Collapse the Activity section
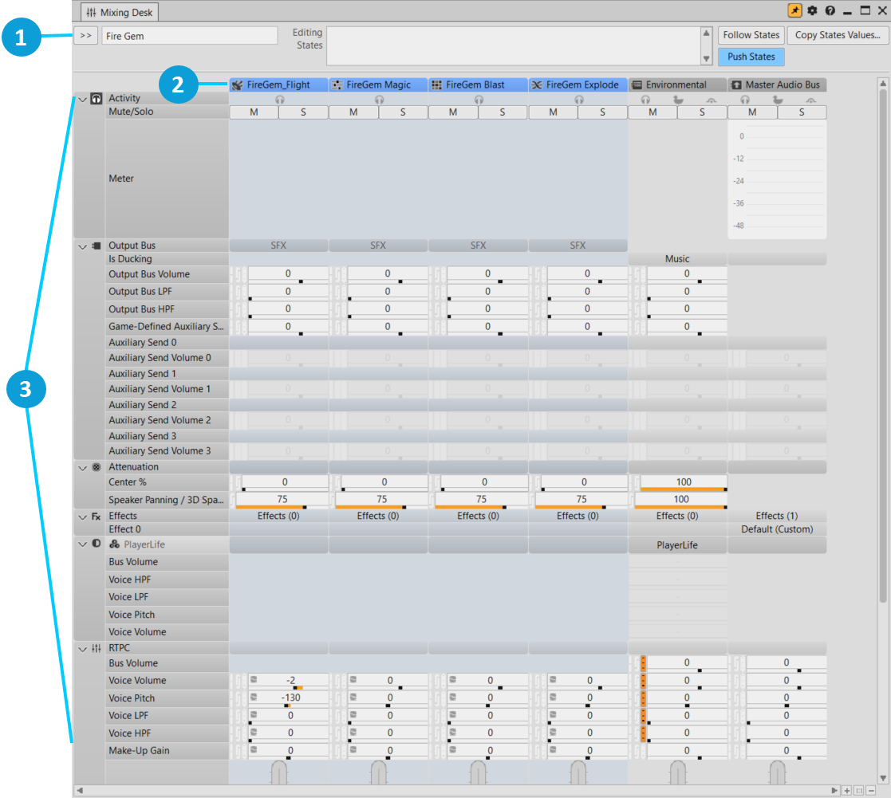 pyautogui.click(x=82, y=100)
